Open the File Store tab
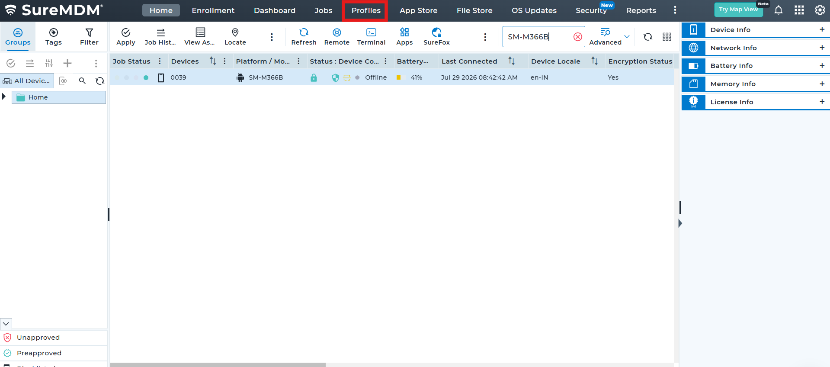This screenshot has width=830, height=367. click(474, 10)
